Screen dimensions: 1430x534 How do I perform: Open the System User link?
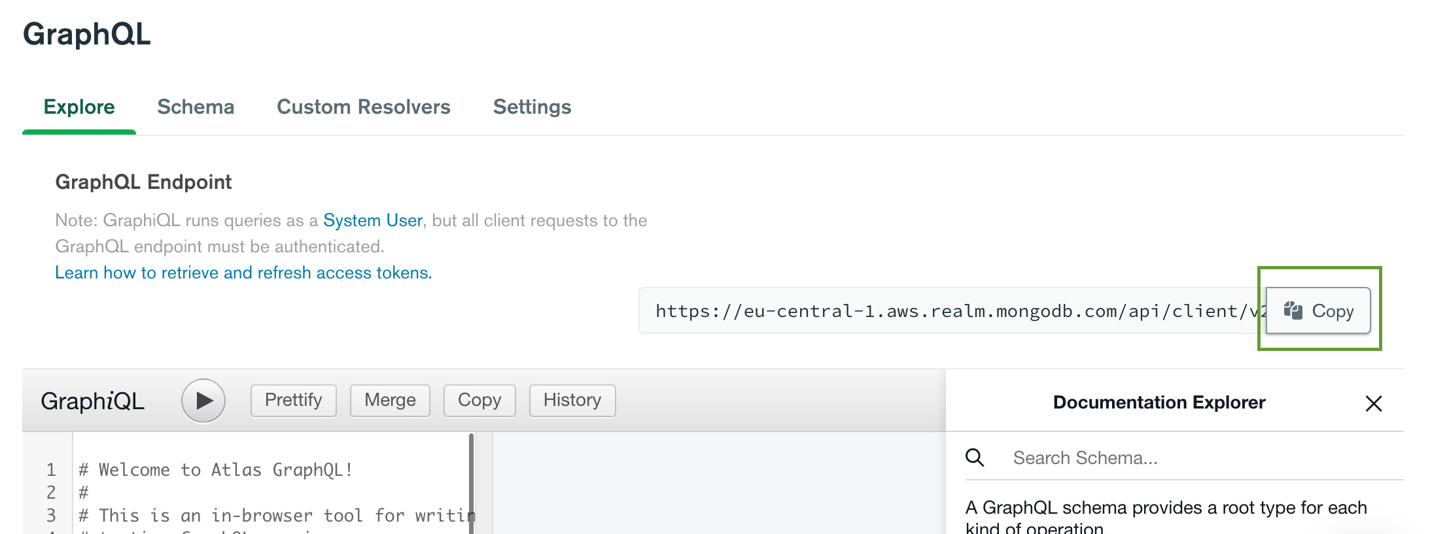(x=372, y=220)
